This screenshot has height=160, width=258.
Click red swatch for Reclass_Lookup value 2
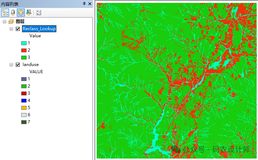point(24,50)
